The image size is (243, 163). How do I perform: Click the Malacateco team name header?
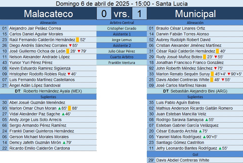[x=48, y=14]
